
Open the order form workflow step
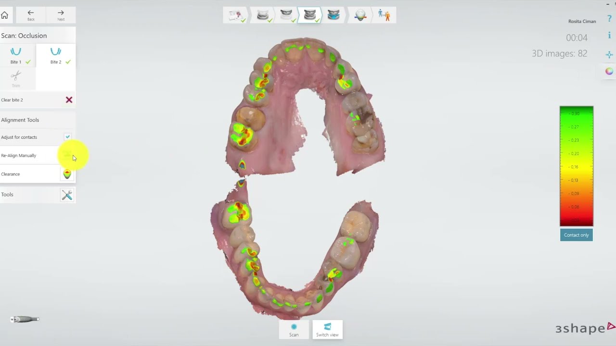tap(235, 15)
